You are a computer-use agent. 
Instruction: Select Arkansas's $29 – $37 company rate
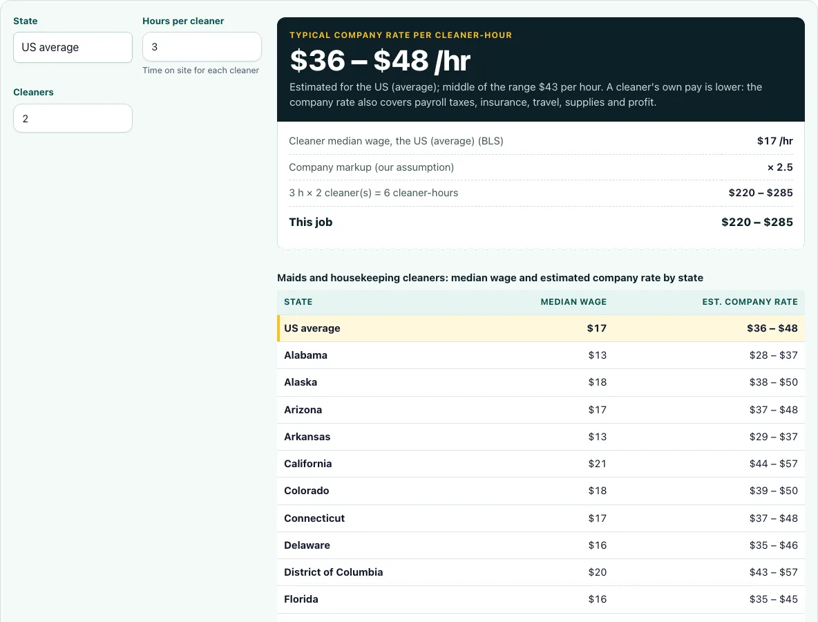[774, 437]
